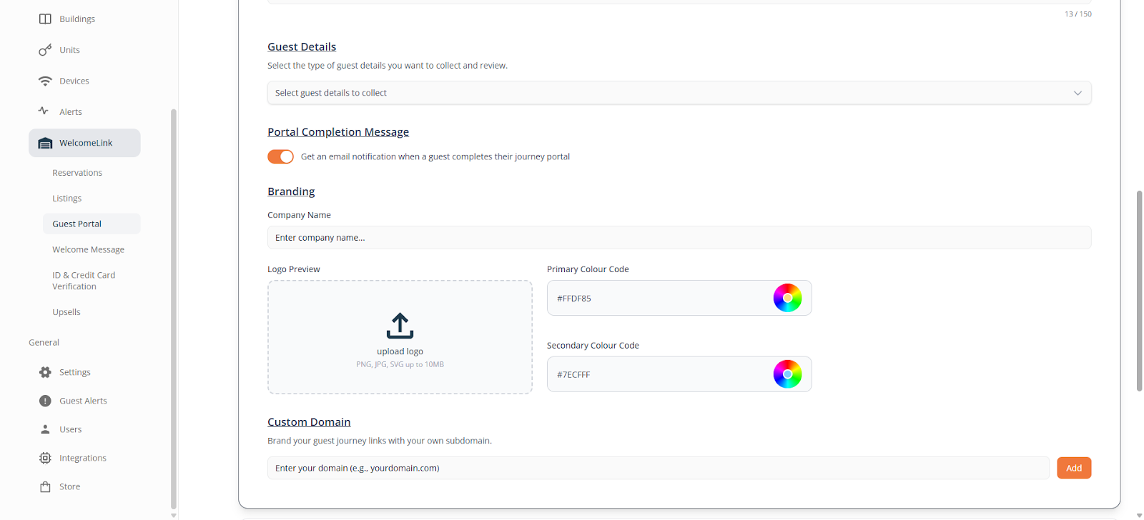The width and height of the screenshot is (1144, 520).
Task: Click the Devices wifi icon
Action: point(45,81)
